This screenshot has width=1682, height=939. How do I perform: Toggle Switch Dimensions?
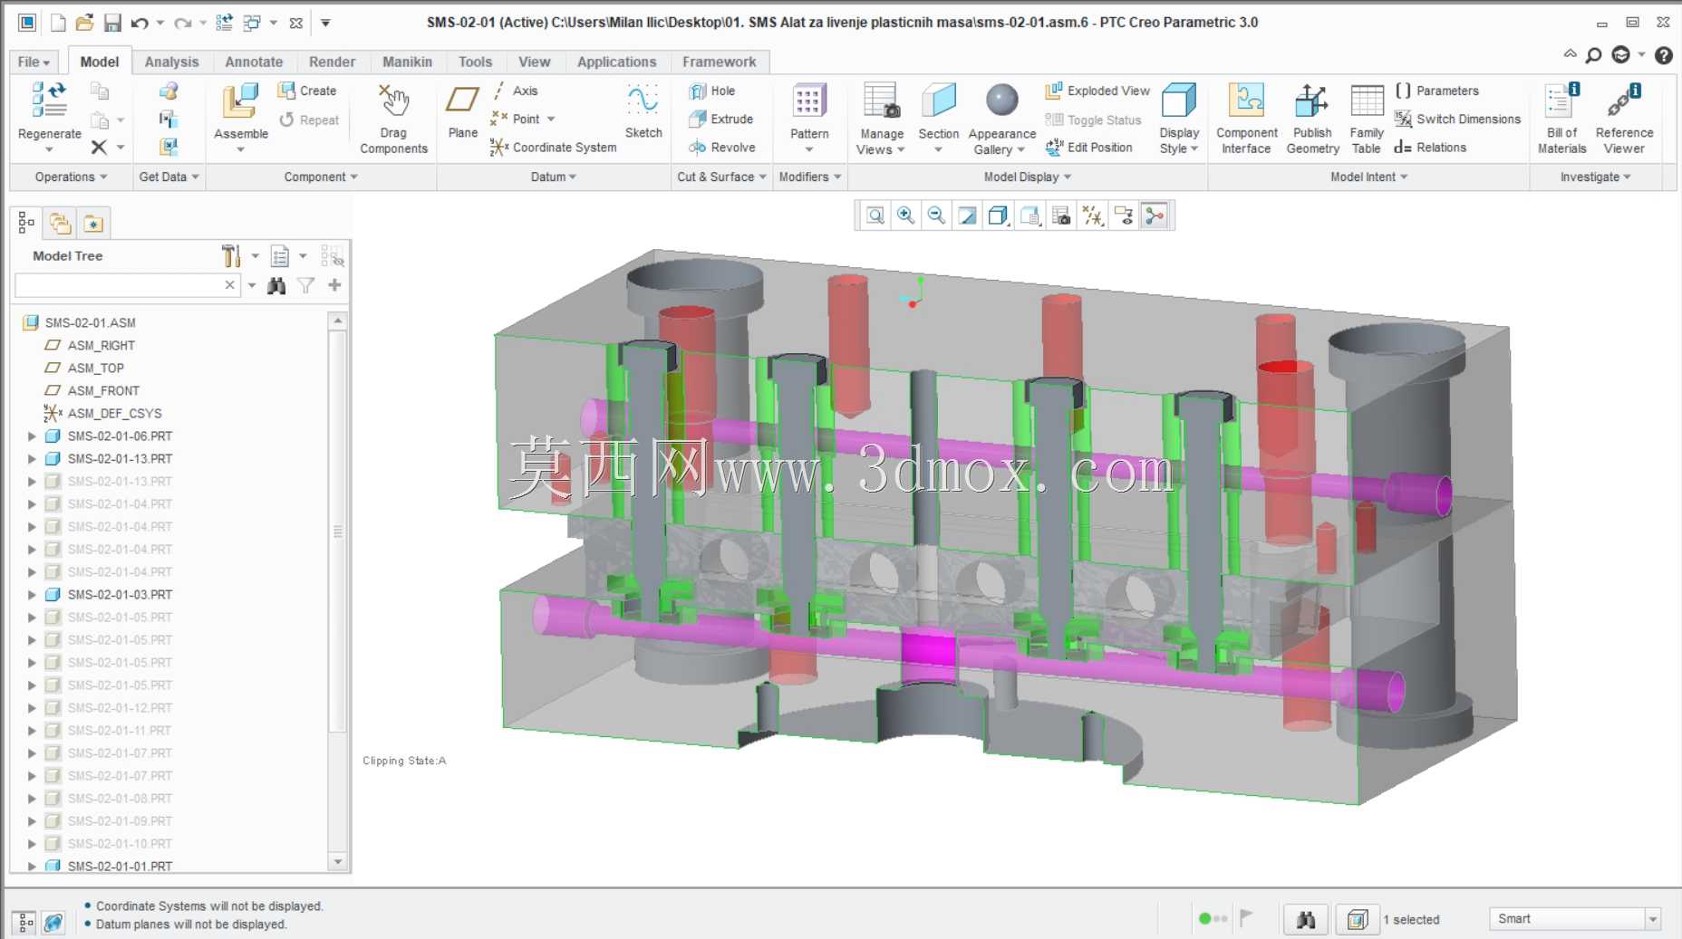[1457, 119]
